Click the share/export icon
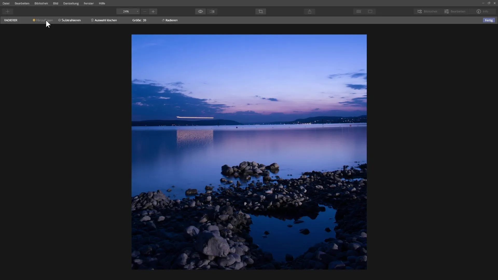The width and height of the screenshot is (498, 280). [x=310, y=11]
